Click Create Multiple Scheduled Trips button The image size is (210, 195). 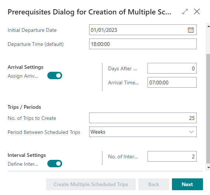(x=91, y=184)
